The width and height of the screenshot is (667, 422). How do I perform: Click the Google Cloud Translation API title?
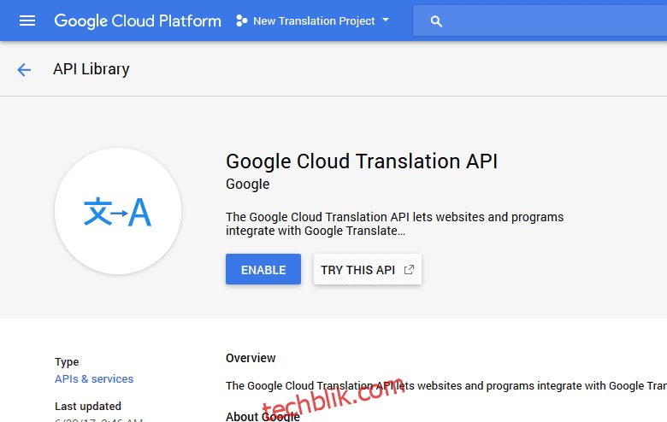362,161
